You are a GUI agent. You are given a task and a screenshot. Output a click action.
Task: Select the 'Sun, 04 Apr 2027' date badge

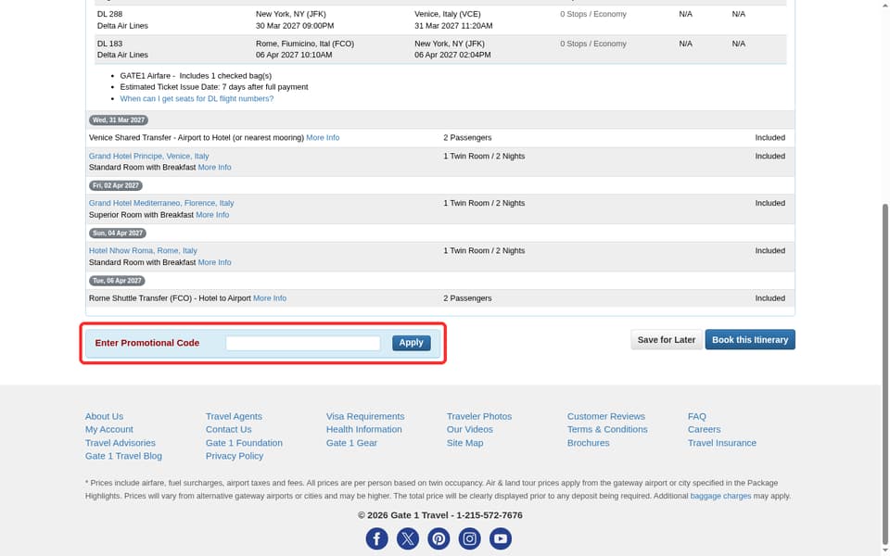118,234
